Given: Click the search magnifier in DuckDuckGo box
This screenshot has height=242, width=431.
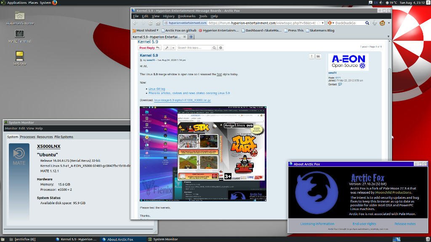Looking at the screenshot, I should [367, 23].
